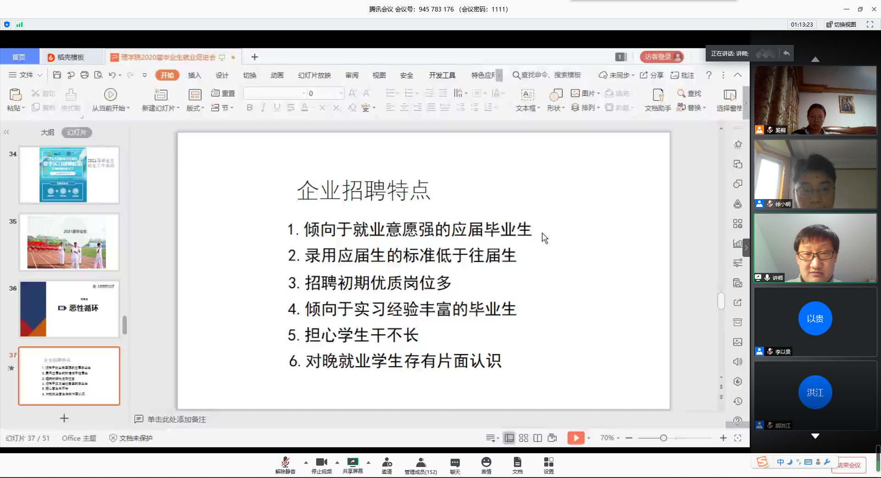Image resolution: width=881 pixels, height=478 pixels.
Task: Open the chat panel
Action: [455, 462]
